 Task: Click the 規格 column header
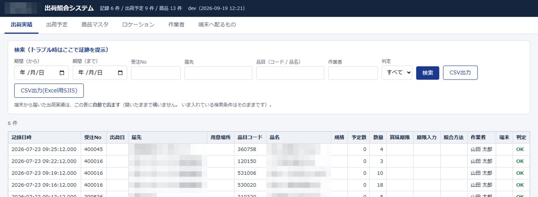point(339,137)
